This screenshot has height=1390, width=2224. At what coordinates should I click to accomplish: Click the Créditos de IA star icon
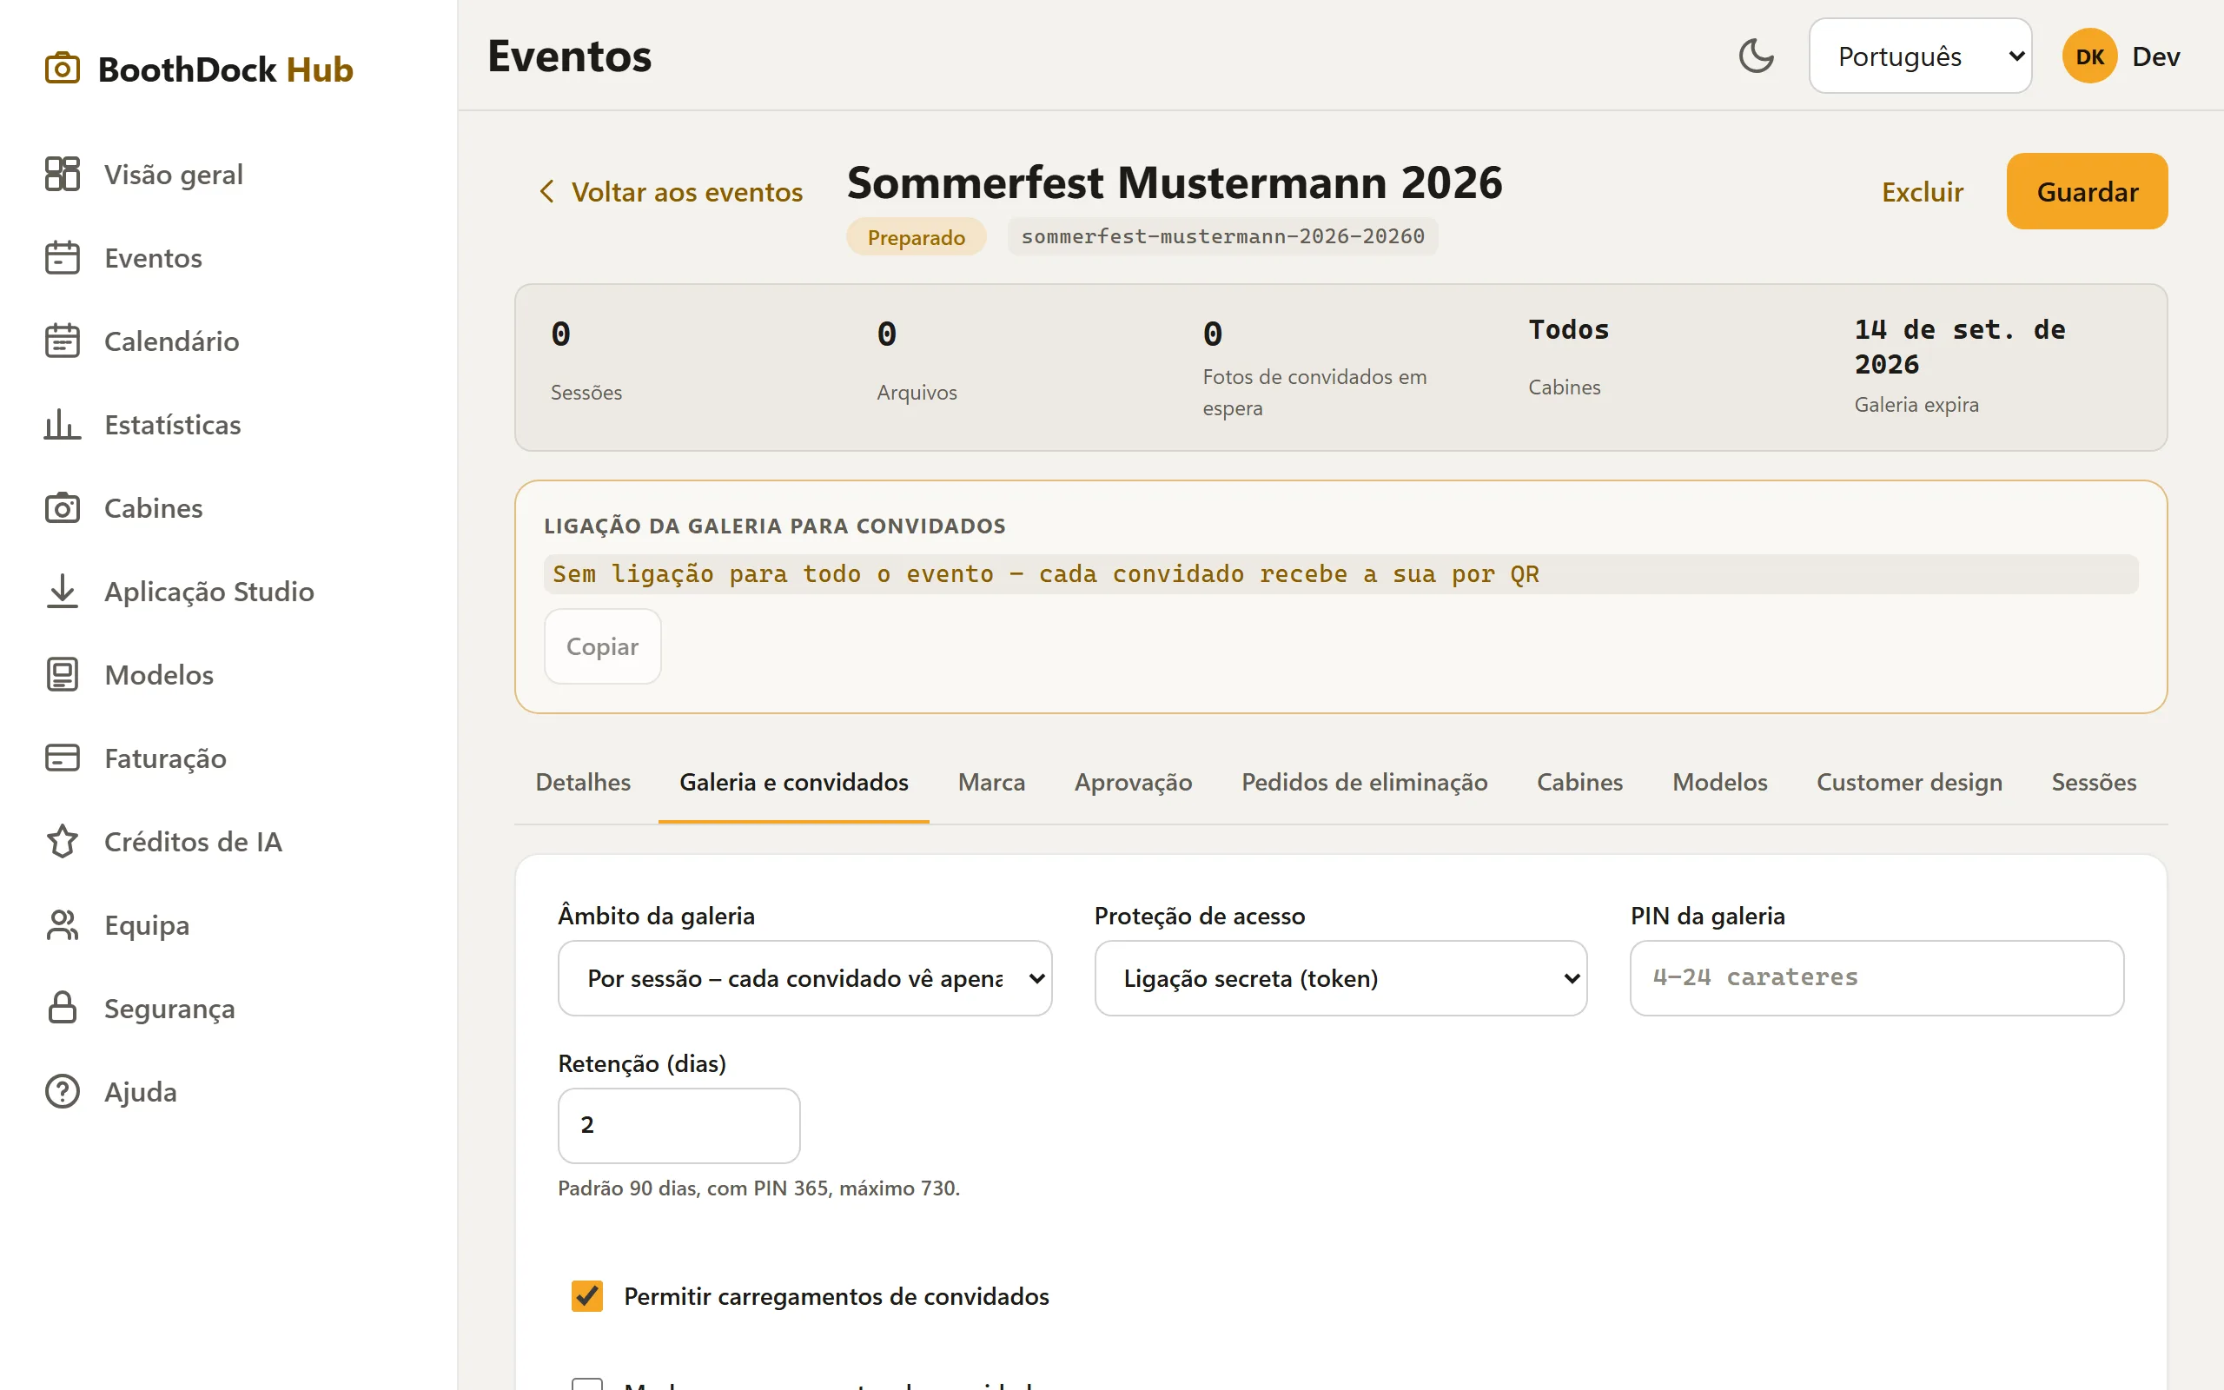coord(62,841)
